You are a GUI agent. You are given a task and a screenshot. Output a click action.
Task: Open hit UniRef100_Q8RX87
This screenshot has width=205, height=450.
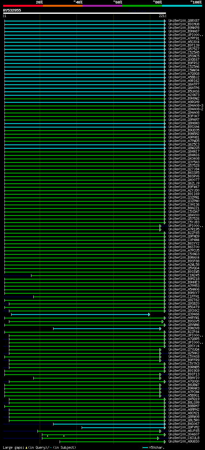184,21
